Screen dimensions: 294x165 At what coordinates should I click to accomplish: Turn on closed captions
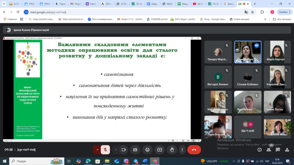point(135,150)
